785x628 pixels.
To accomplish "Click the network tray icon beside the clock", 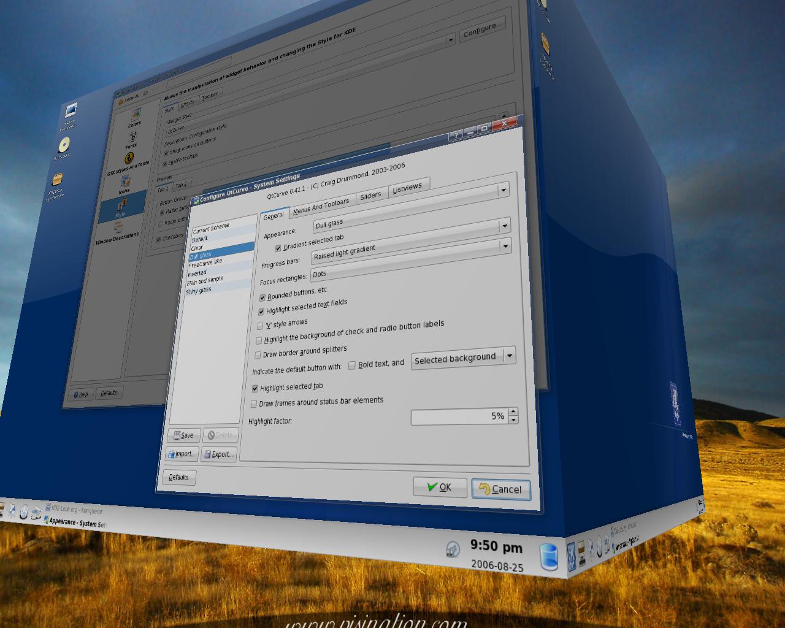I will click(x=453, y=549).
